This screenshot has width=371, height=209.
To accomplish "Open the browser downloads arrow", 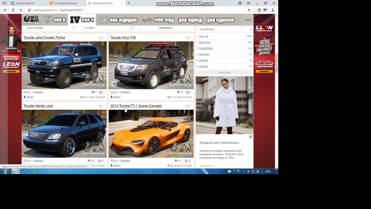I will tap(273, 10).
